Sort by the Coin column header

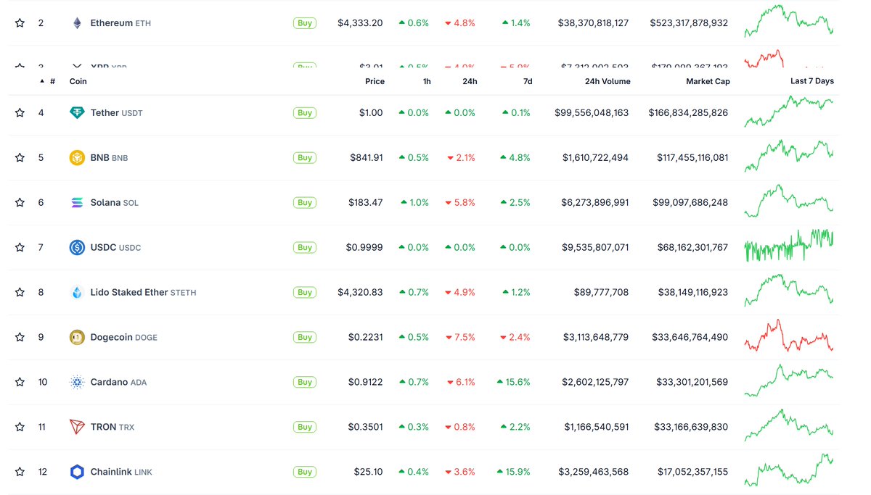coord(78,81)
